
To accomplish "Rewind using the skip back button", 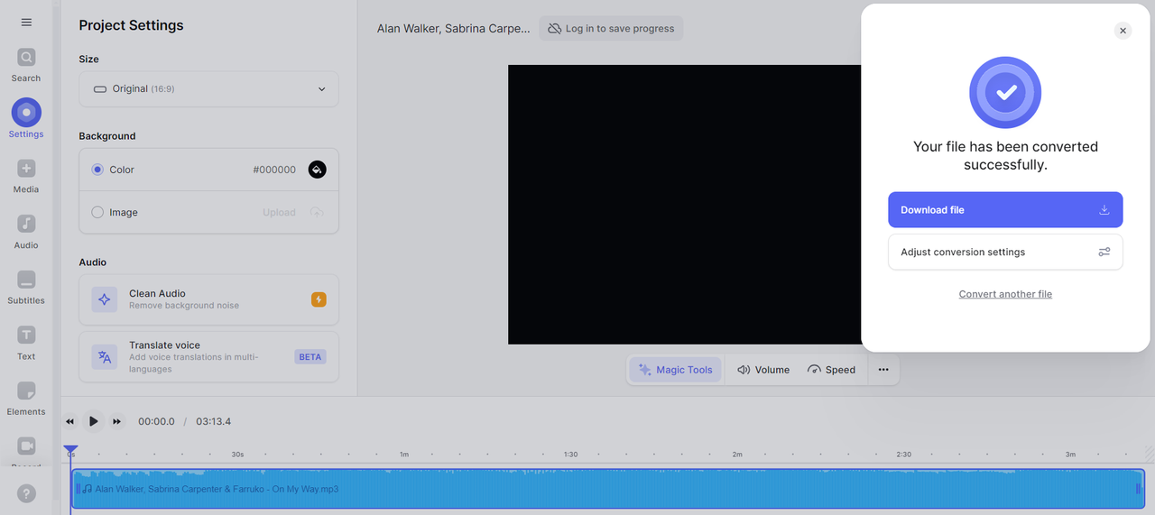I will click(x=69, y=421).
